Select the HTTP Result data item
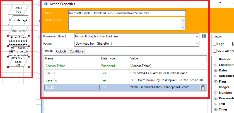This screenshot has height=113, width=234. coord(18,52)
